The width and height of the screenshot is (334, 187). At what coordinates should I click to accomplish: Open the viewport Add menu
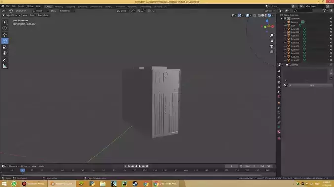pos(40,15)
